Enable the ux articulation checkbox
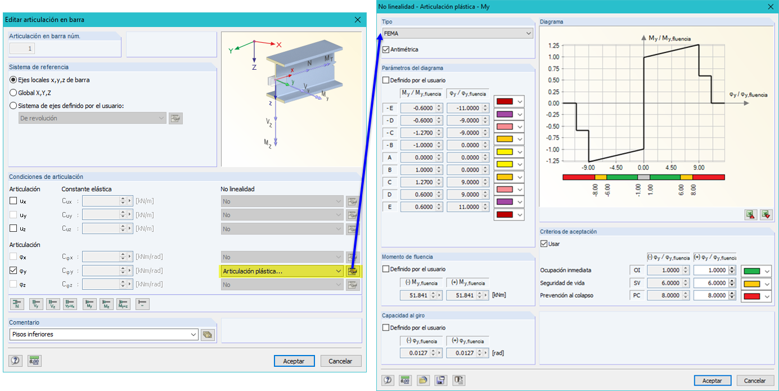 pyautogui.click(x=14, y=201)
